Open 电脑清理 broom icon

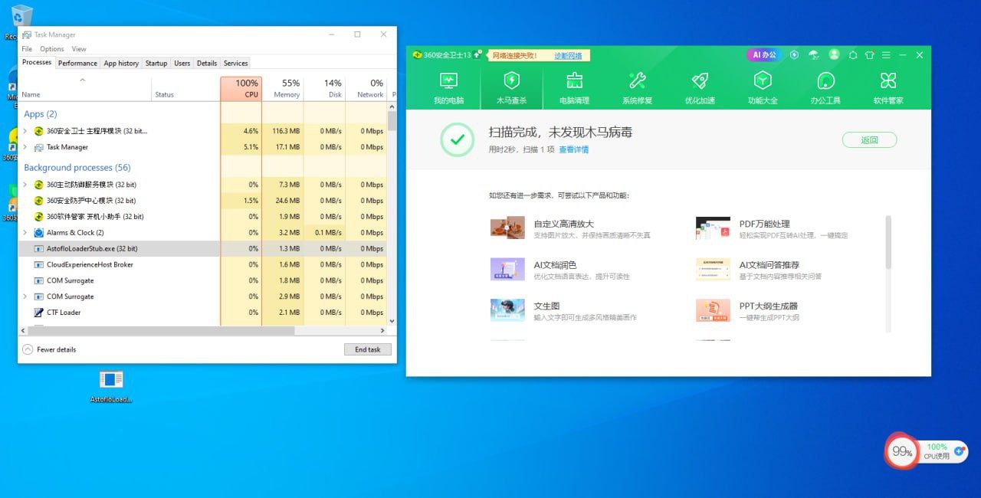tap(574, 80)
